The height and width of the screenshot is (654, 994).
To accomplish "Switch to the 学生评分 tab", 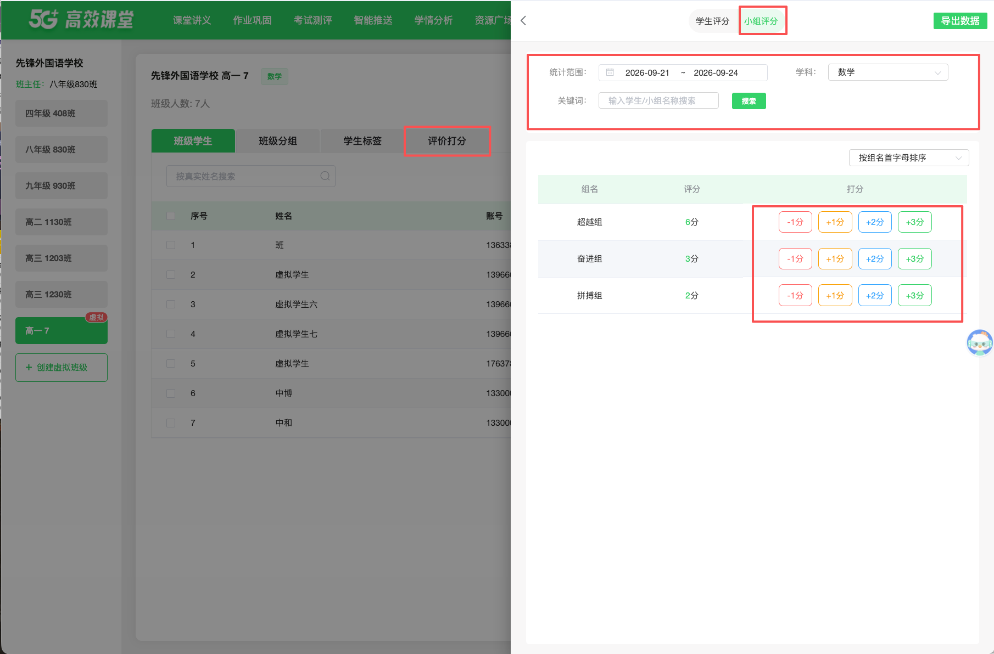I will click(x=712, y=21).
